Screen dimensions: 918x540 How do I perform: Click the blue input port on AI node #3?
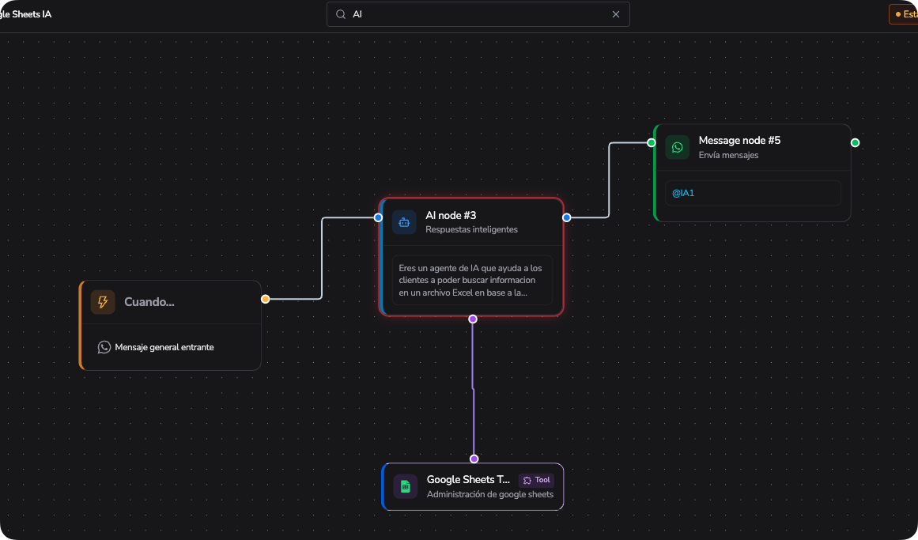pyautogui.click(x=378, y=218)
